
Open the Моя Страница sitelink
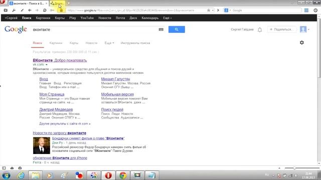tap(52, 94)
